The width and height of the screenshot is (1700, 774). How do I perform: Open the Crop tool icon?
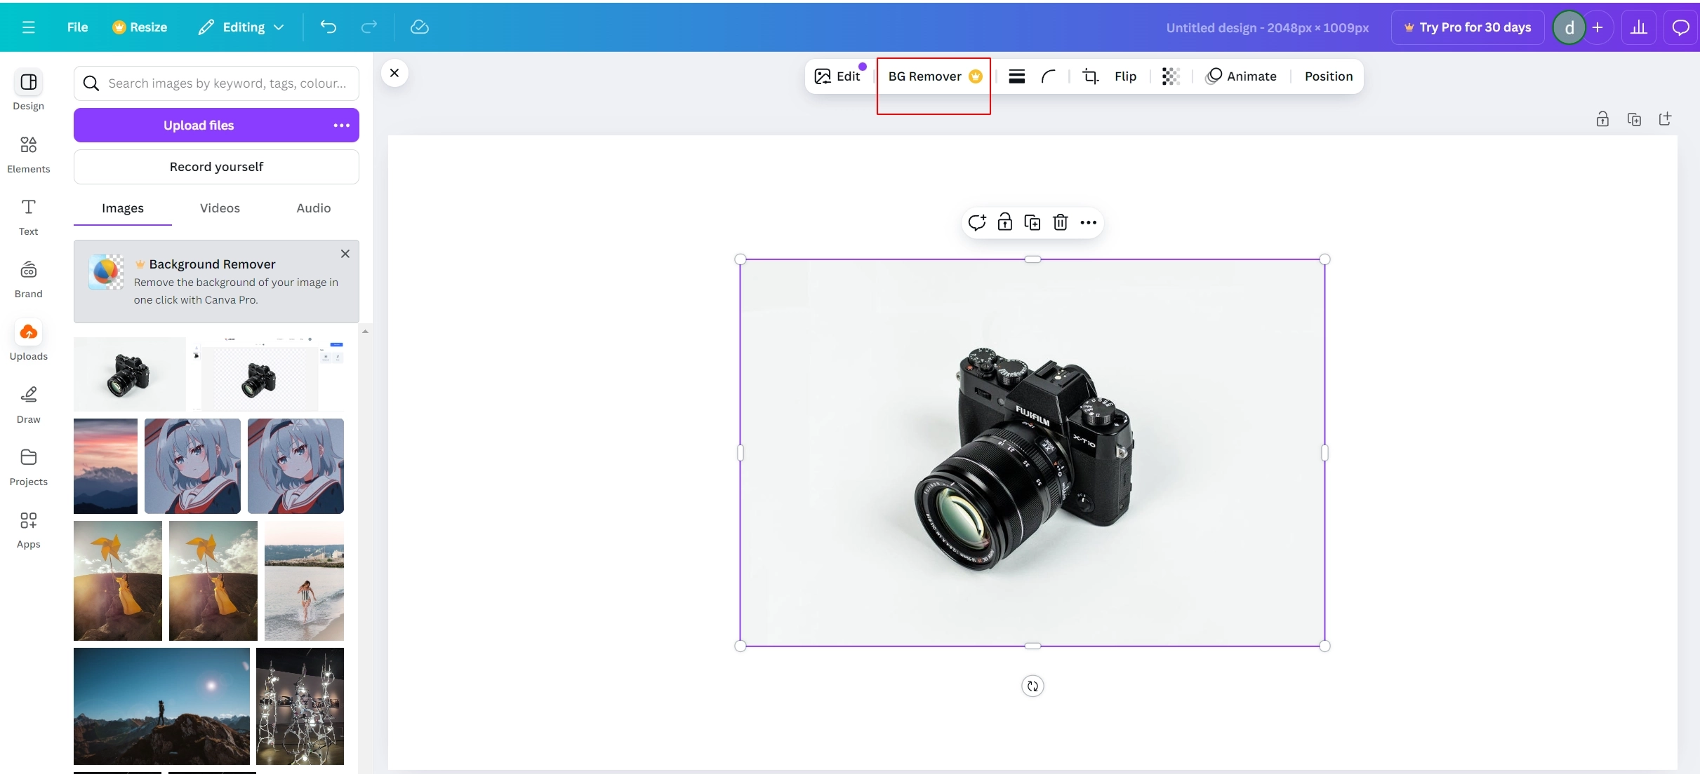click(1090, 76)
